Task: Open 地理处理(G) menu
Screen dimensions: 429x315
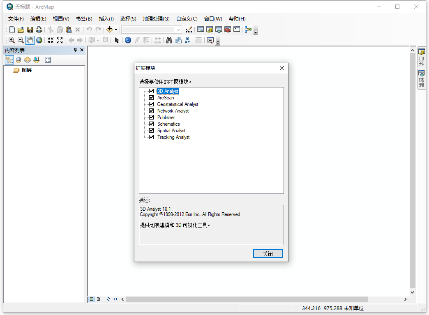Action: click(x=156, y=19)
